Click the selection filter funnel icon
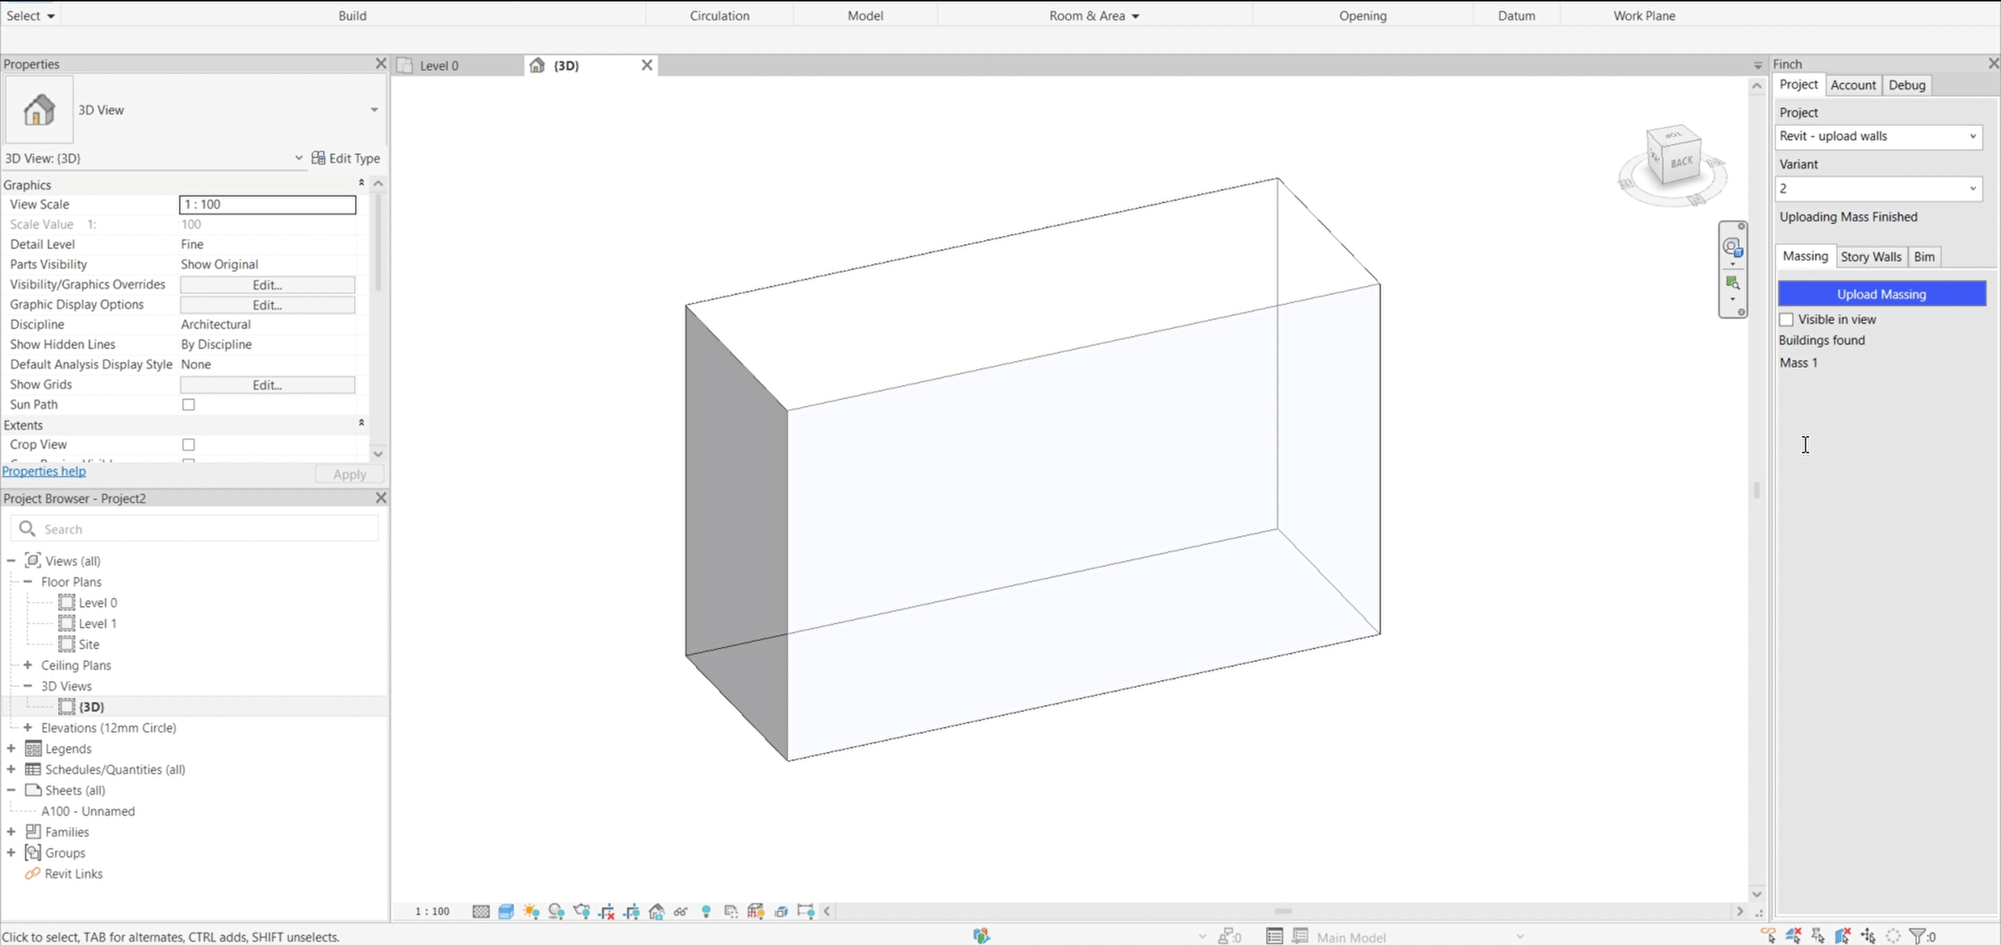The width and height of the screenshot is (2001, 945). point(1918,935)
